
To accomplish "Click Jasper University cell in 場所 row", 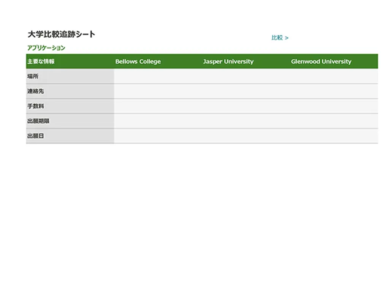I will point(246,76).
